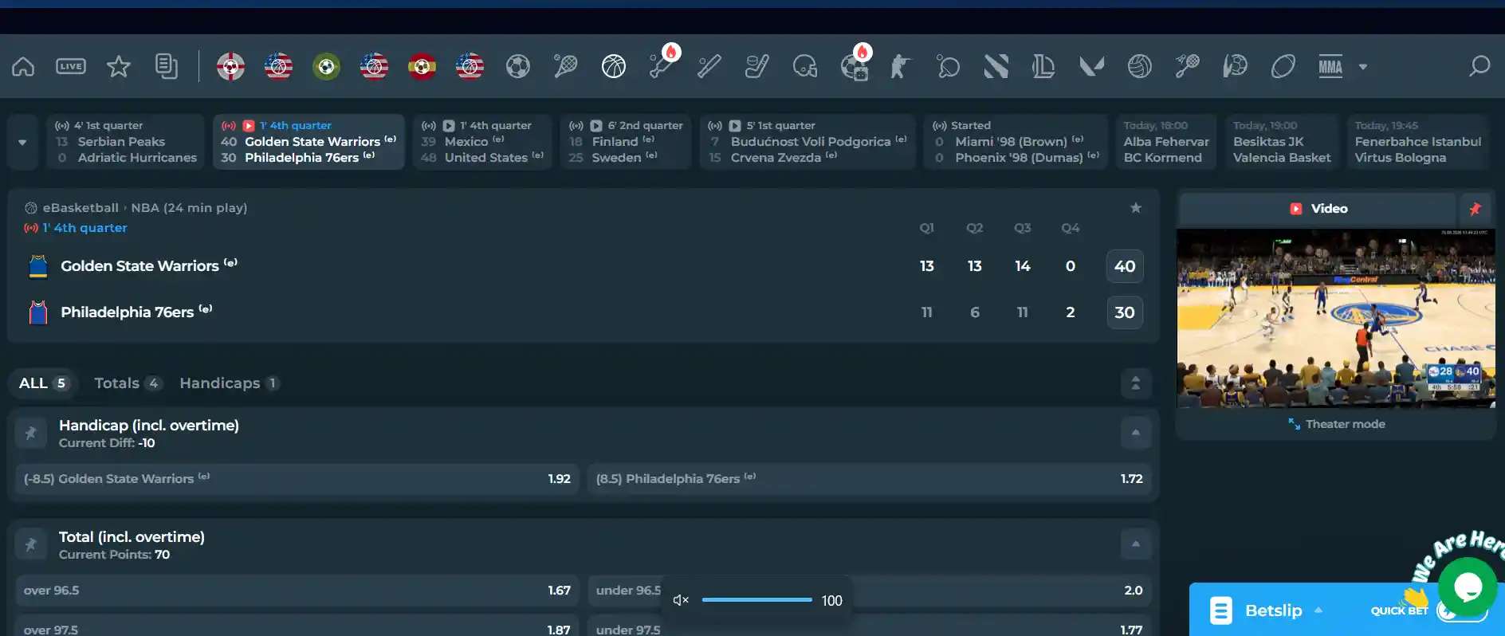Open the eFootball icon with flame badge
The height and width of the screenshot is (636, 1505).
854,66
